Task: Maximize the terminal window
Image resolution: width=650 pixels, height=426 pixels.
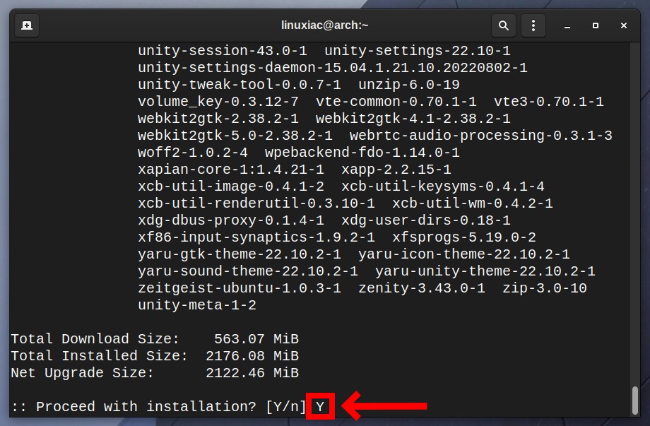Action: pos(596,25)
